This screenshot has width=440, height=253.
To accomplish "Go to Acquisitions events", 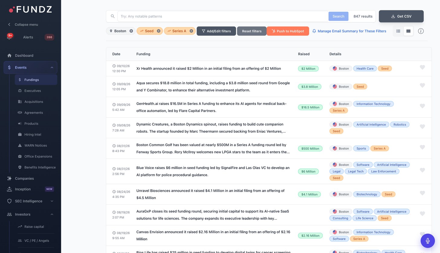I will [x=34, y=102].
